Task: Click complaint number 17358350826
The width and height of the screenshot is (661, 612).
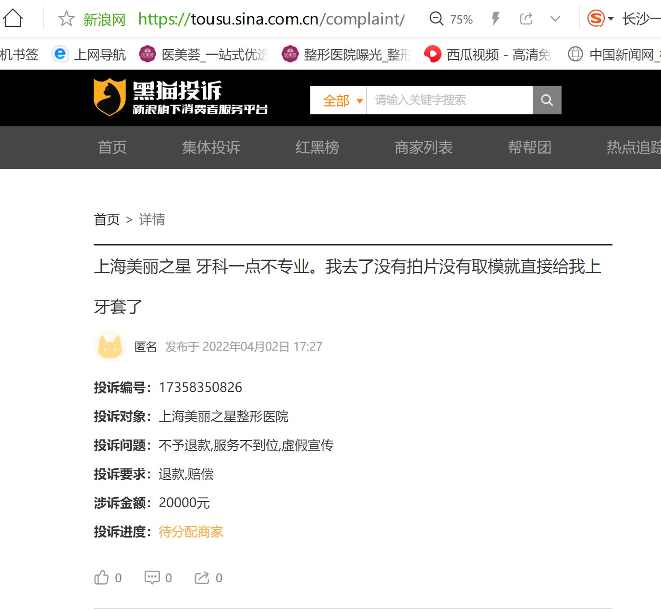Action: point(201,388)
